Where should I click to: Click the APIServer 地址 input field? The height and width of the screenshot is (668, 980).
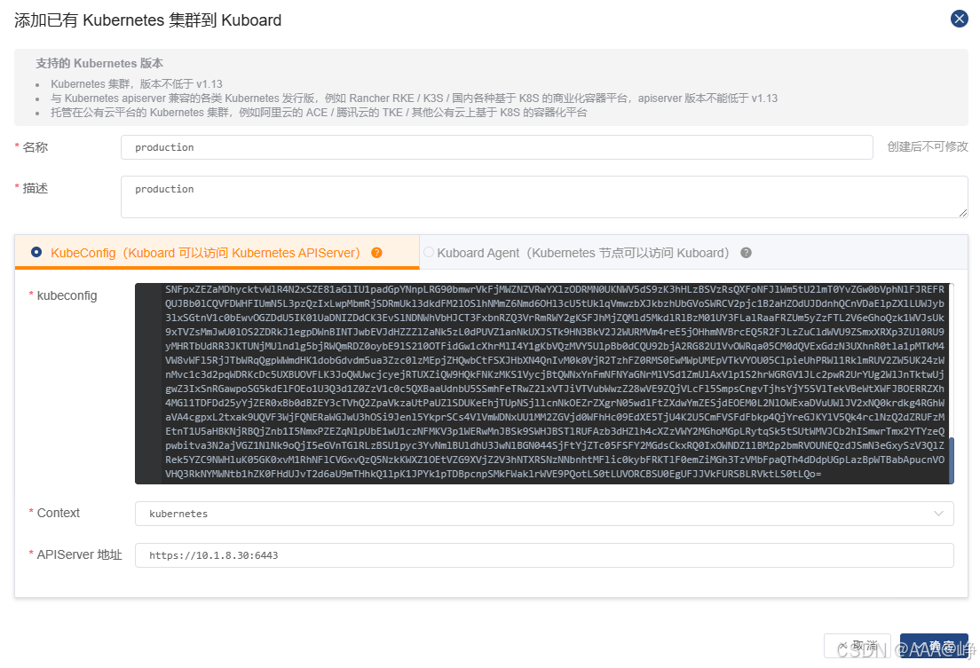[x=544, y=555]
